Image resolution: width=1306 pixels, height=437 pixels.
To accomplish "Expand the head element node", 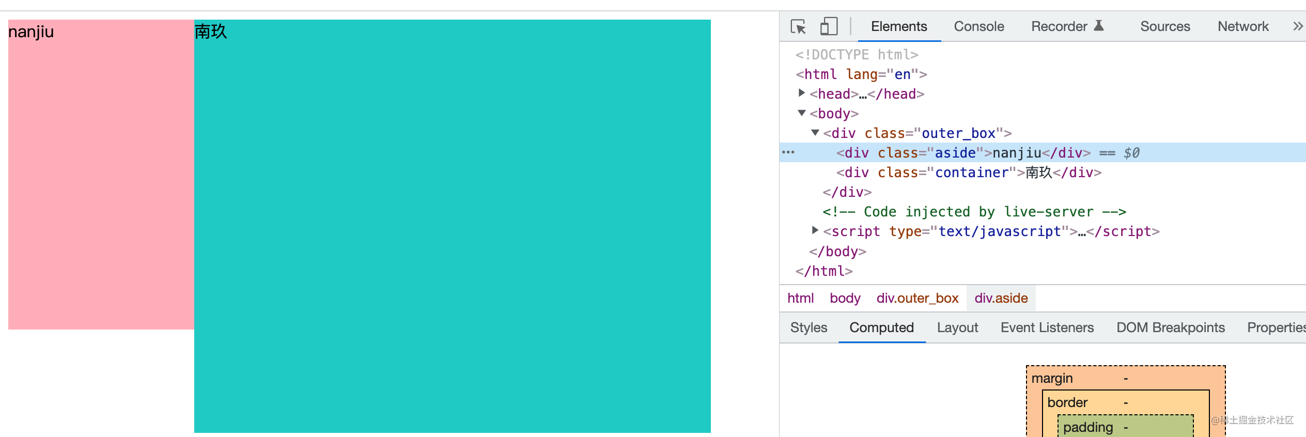I will (x=801, y=93).
